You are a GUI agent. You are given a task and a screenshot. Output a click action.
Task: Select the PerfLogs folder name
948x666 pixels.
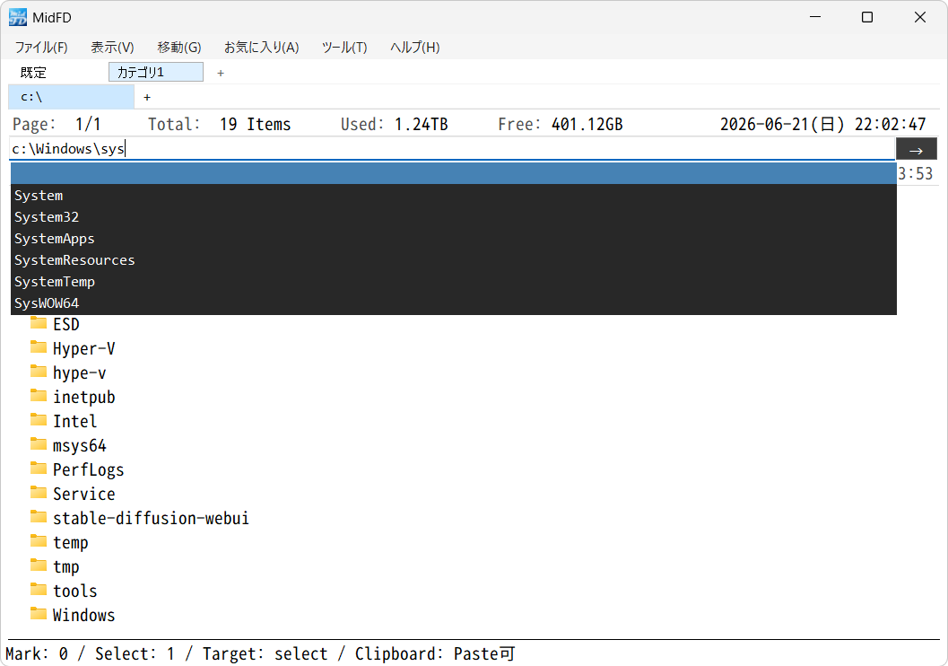pyautogui.click(x=88, y=470)
